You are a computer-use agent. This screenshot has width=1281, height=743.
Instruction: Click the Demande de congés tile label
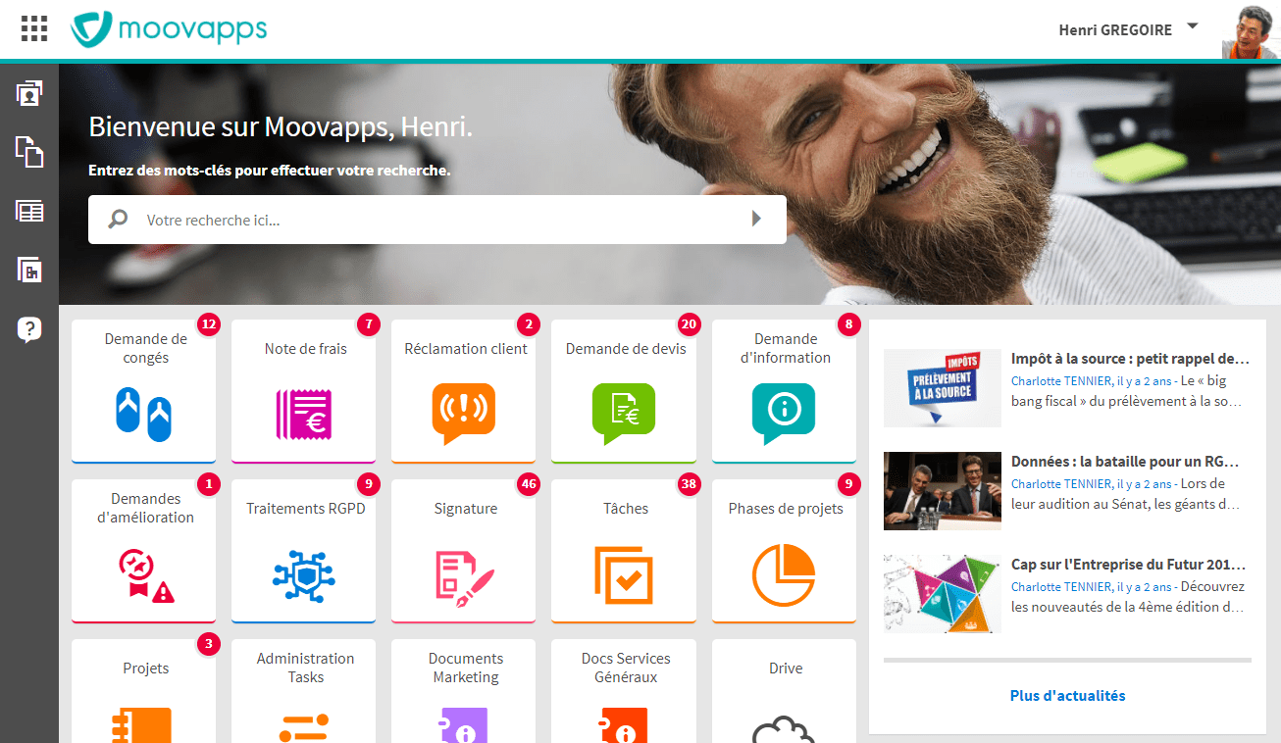tap(145, 348)
